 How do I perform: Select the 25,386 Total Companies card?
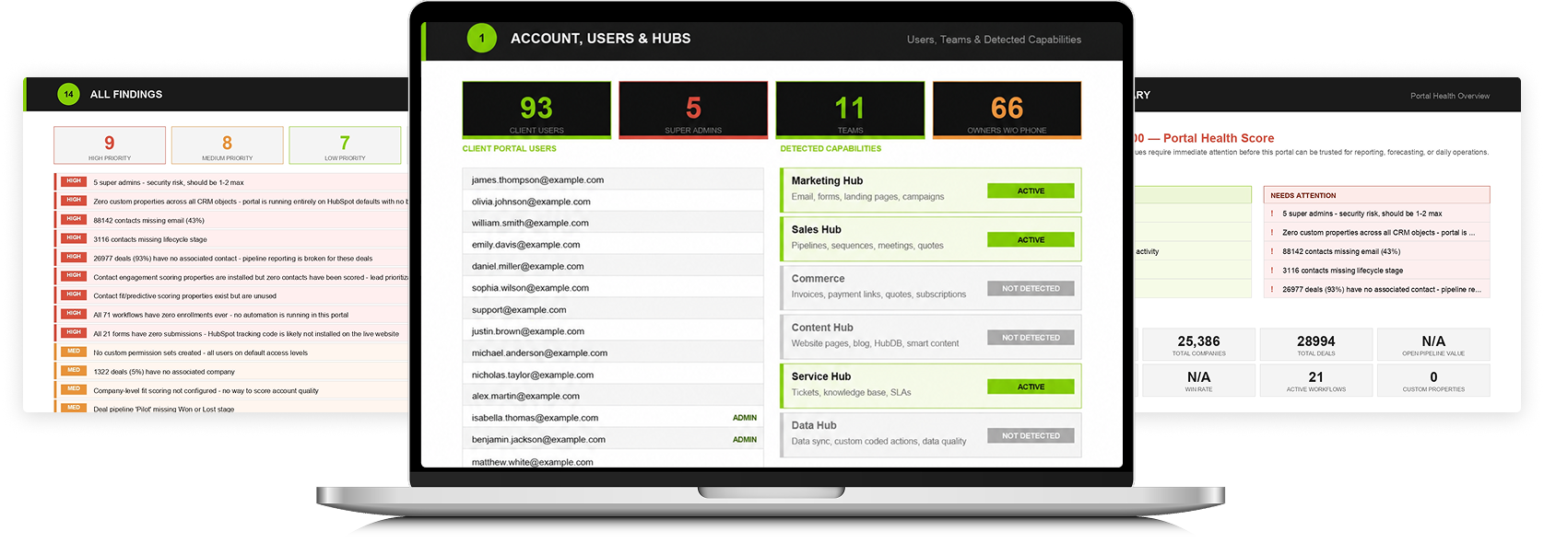tap(1198, 344)
